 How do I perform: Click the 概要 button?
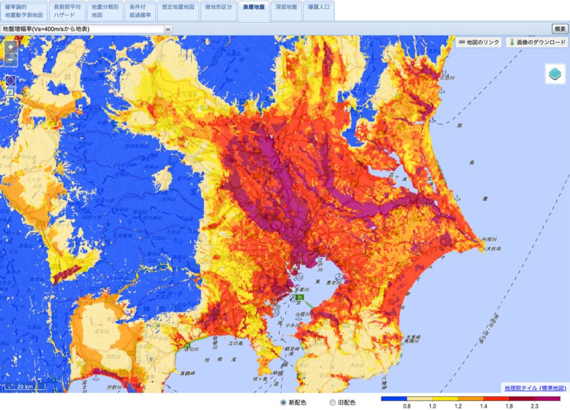point(559,29)
